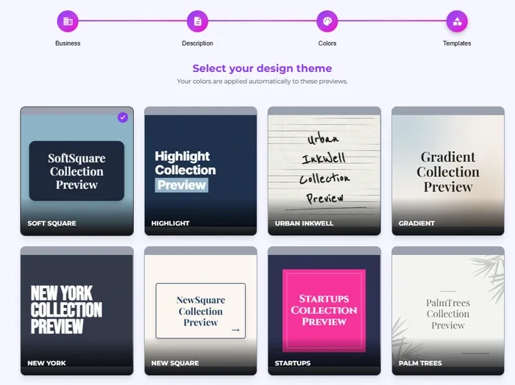Open the Business step label
This screenshot has height=385, width=515.
tap(68, 43)
